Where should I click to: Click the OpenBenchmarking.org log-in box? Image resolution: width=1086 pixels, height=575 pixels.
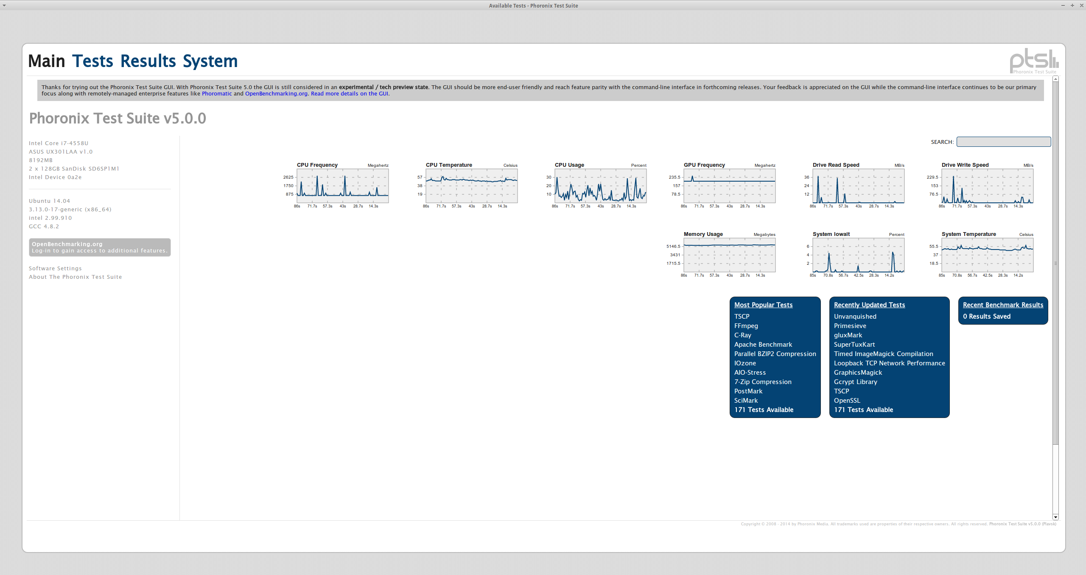click(x=100, y=247)
